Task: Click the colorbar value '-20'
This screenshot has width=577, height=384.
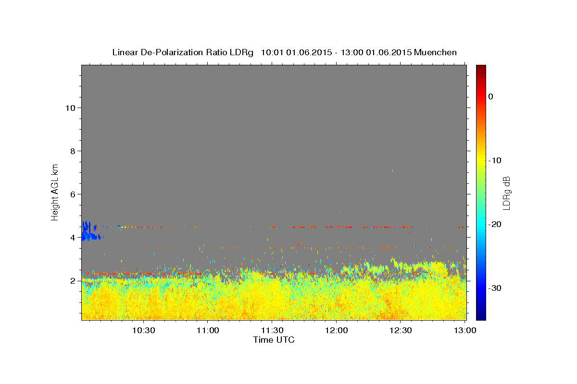Action: coord(495,224)
